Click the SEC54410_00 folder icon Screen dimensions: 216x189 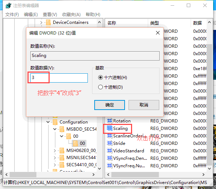pos(62,165)
